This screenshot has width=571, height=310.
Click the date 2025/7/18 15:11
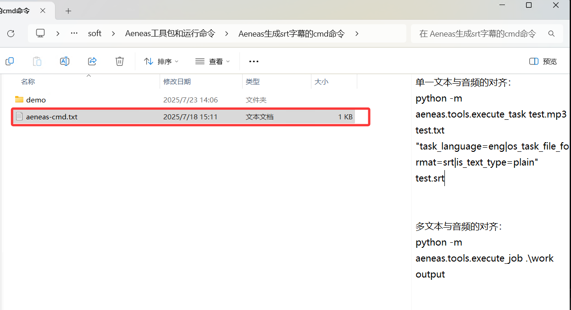tap(190, 117)
